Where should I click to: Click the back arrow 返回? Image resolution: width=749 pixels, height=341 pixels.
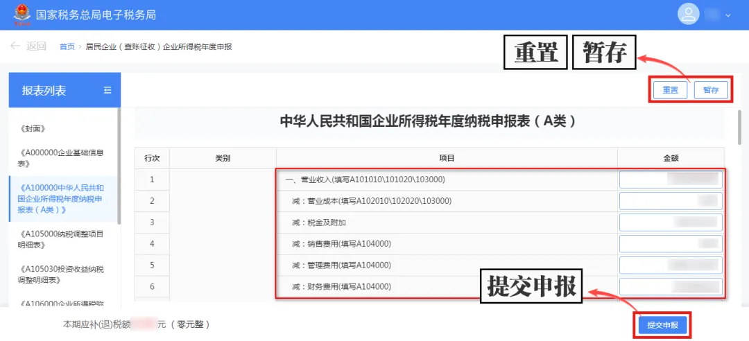pos(28,46)
